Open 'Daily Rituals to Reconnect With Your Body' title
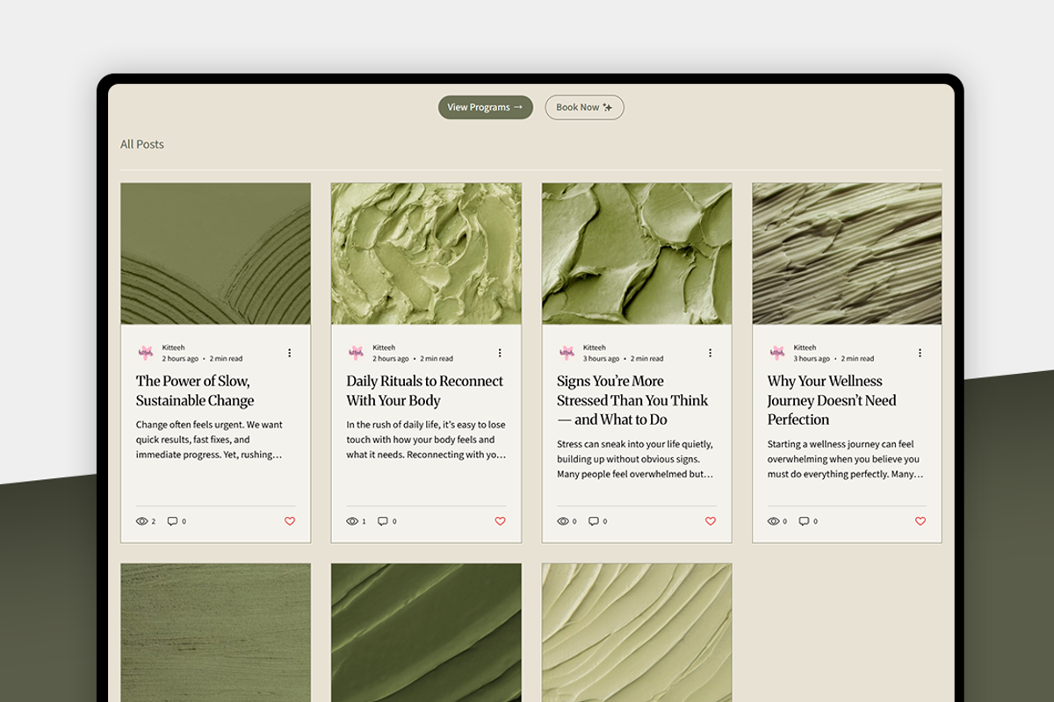1054x702 pixels. pyautogui.click(x=425, y=390)
